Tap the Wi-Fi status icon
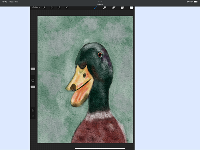 (x=188, y=2)
